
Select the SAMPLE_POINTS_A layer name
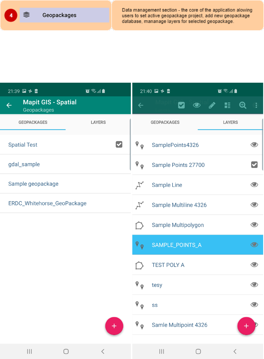click(x=177, y=245)
